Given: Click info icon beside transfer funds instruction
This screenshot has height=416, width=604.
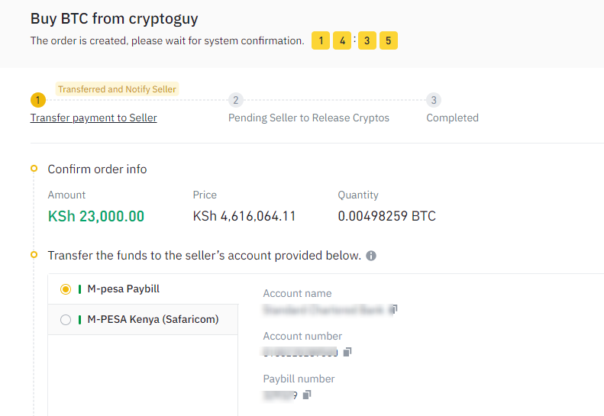Looking at the screenshot, I should 371,256.
